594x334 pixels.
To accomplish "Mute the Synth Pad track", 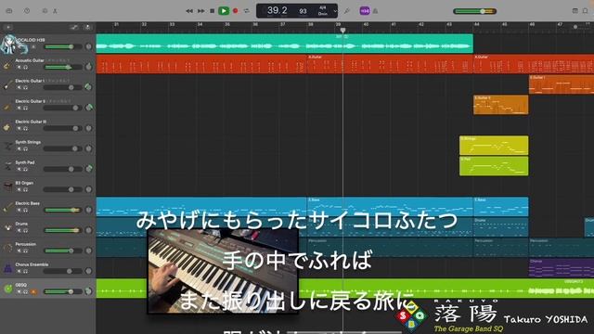I will click(19, 169).
